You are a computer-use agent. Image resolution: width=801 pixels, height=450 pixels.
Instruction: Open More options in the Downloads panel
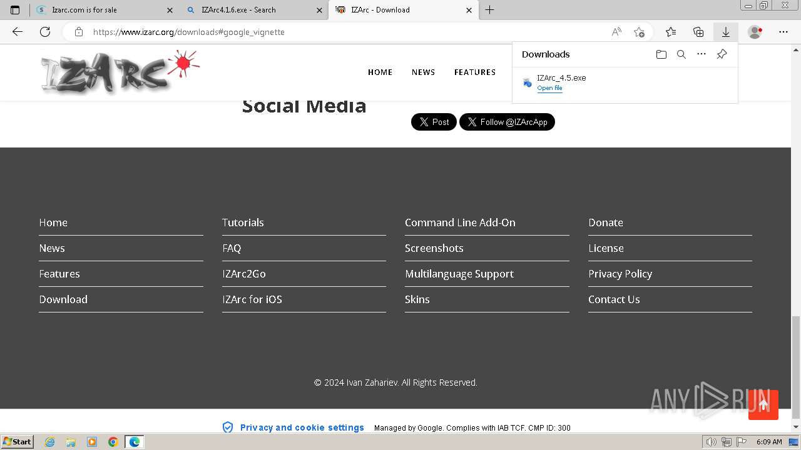[x=702, y=54]
